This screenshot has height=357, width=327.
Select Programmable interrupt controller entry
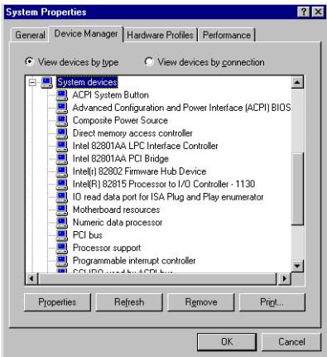(134, 260)
